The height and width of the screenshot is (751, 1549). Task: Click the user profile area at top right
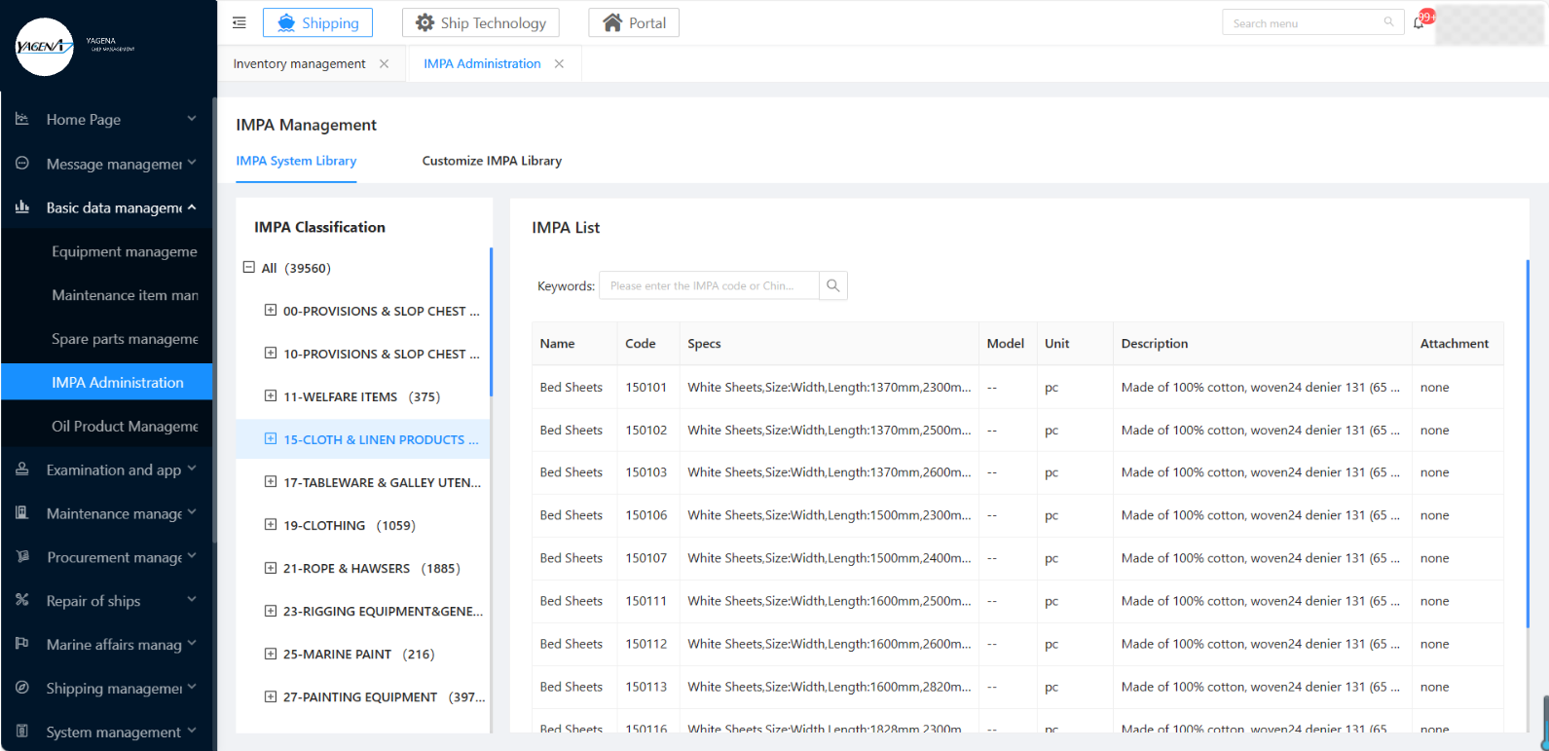1490,24
